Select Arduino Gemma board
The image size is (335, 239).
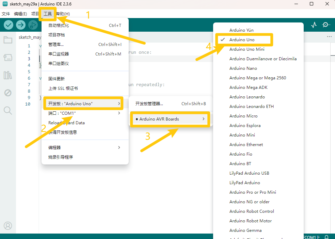pyautogui.click(x=258, y=230)
